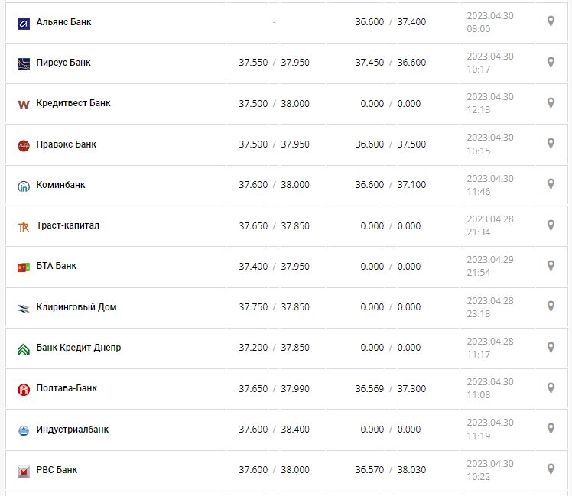Image resolution: width=572 pixels, height=496 pixels.
Task: Open the Альянс Банк link
Action: 63,22
